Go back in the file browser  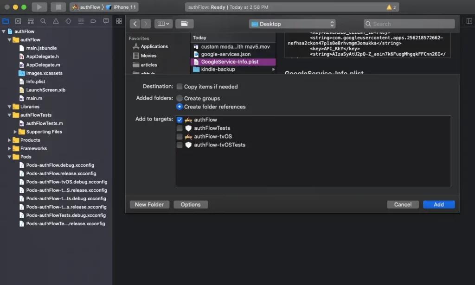(x=135, y=24)
